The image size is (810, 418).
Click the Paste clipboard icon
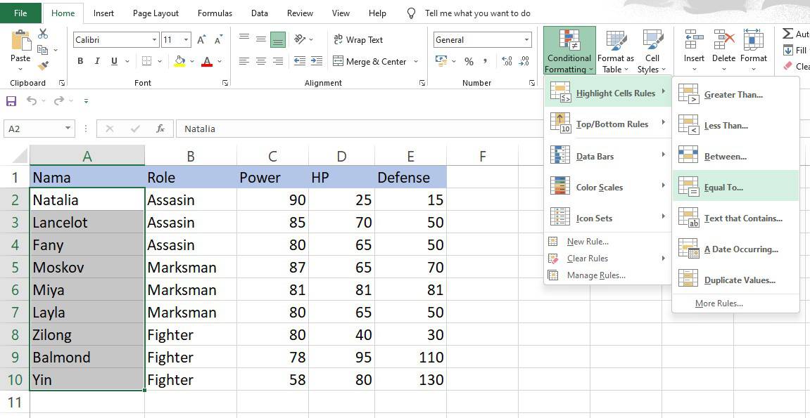tap(20, 40)
